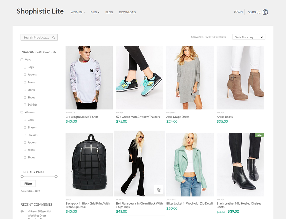Check the Men category checkbox
The image size is (286, 219).
coord(22,60)
